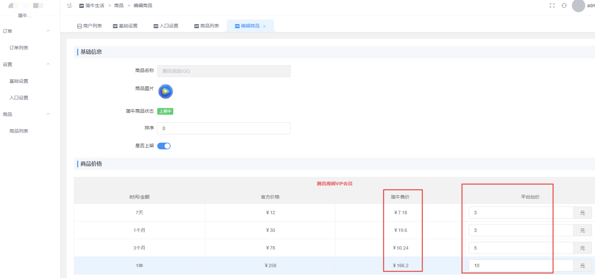
Task: Collapse the 商品 sidebar group
Action: (x=48, y=114)
